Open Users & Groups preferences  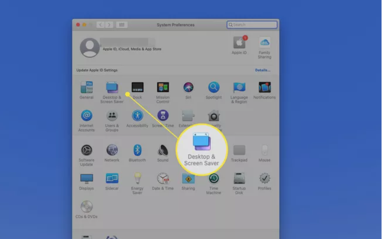point(112,121)
